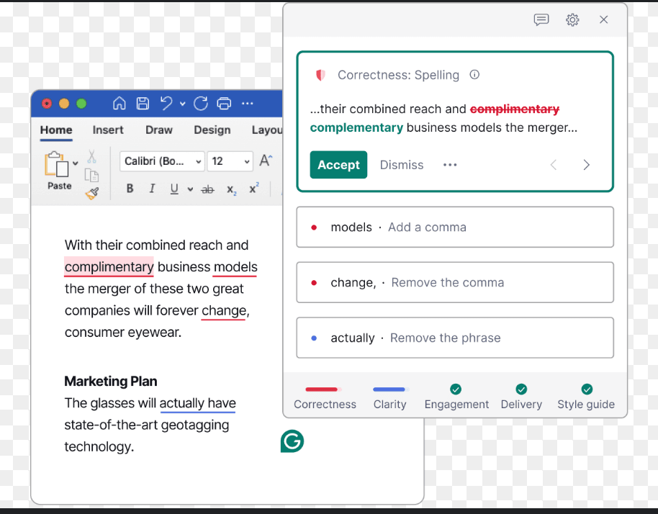The height and width of the screenshot is (514, 658).
Task: Click the Print icon in Word's title bar
Action: pos(224,104)
